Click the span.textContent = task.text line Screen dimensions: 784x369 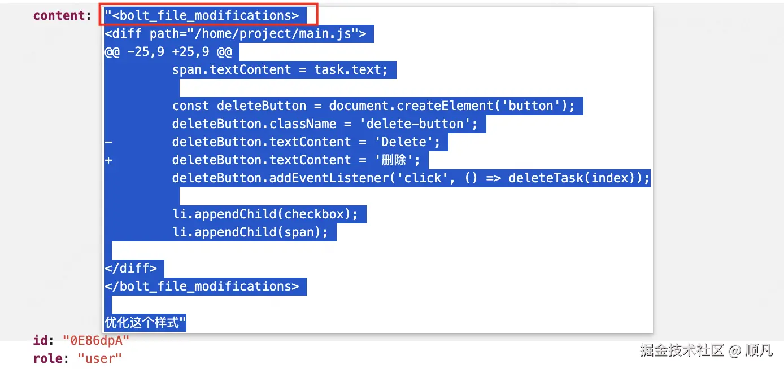(x=280, y=70)
